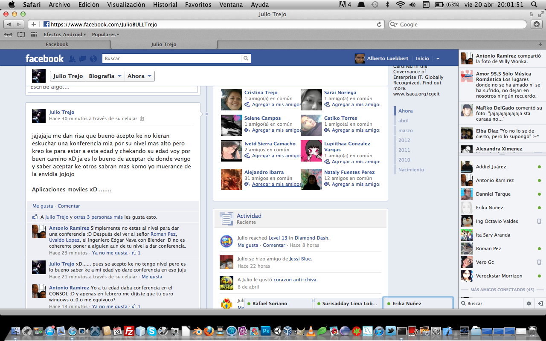Jump to Nacimiento on timeline
This screenshot has width=546, height=341.
click(x=411, y=170)
